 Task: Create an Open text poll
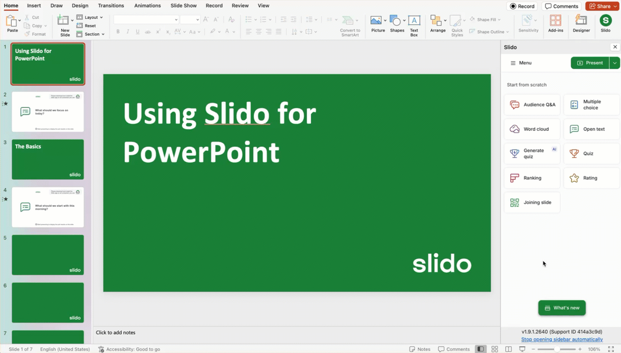(591, 129)
